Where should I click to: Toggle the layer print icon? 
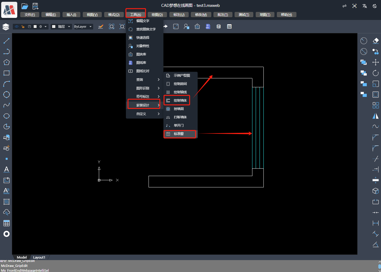pyautogui.click(x=29, y=27)
